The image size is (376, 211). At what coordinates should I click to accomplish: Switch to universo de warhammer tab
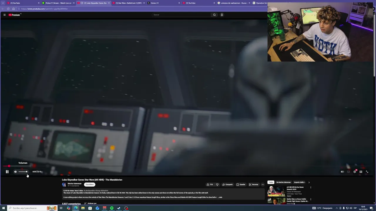click(x=234, y=3)
